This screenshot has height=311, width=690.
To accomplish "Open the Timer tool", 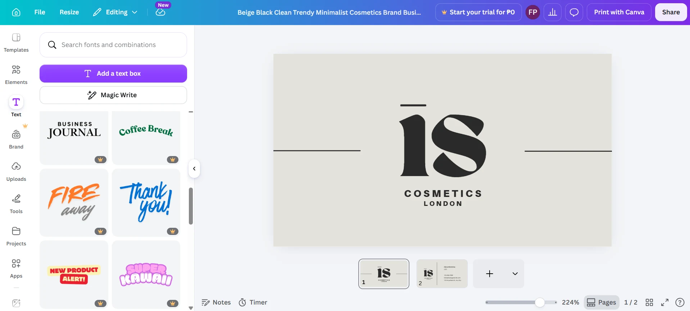I will [x=253, y=302].
